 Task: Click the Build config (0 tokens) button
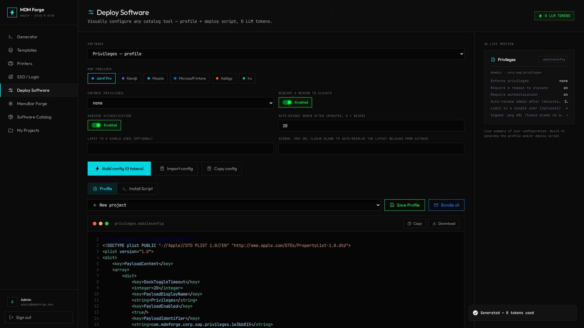pos(119,169)
